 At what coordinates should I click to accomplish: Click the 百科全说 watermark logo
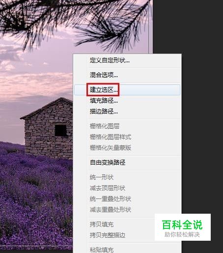tap(183, 227)
